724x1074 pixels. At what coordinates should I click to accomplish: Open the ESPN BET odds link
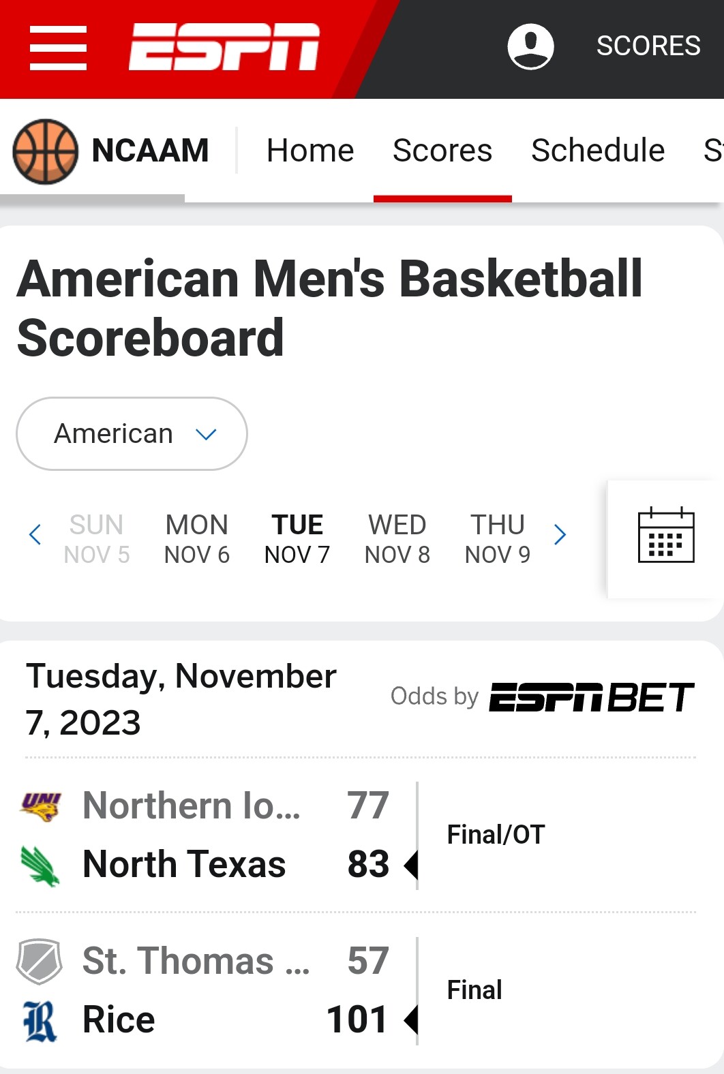pos(592,697)
